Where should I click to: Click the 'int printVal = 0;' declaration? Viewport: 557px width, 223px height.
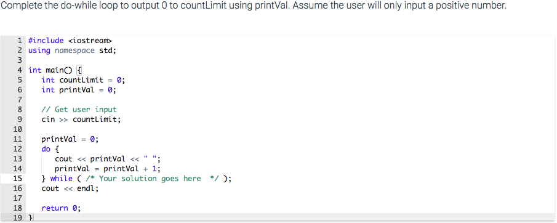(x=79, y=89)
